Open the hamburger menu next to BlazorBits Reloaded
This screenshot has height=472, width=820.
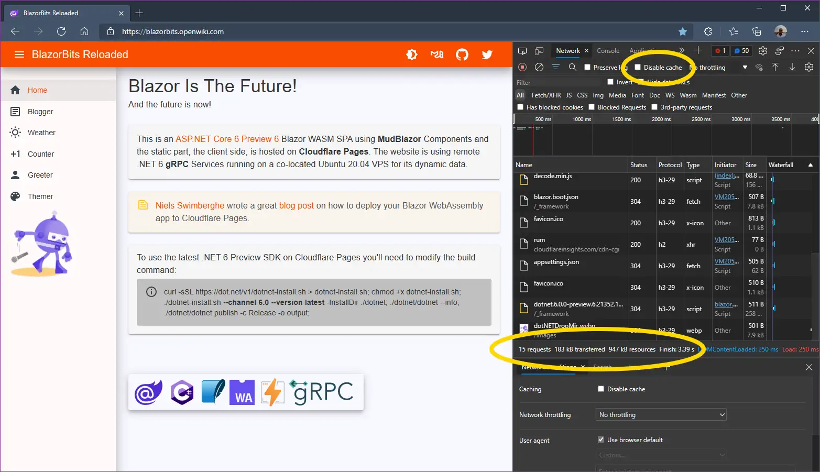pos(19,54)
